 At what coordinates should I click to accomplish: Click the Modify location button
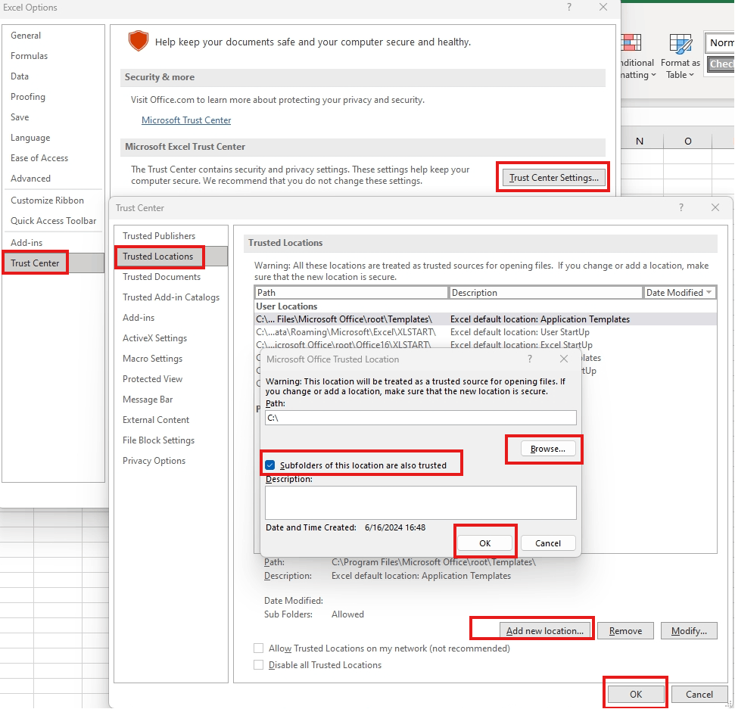click(x=689, y=631)
